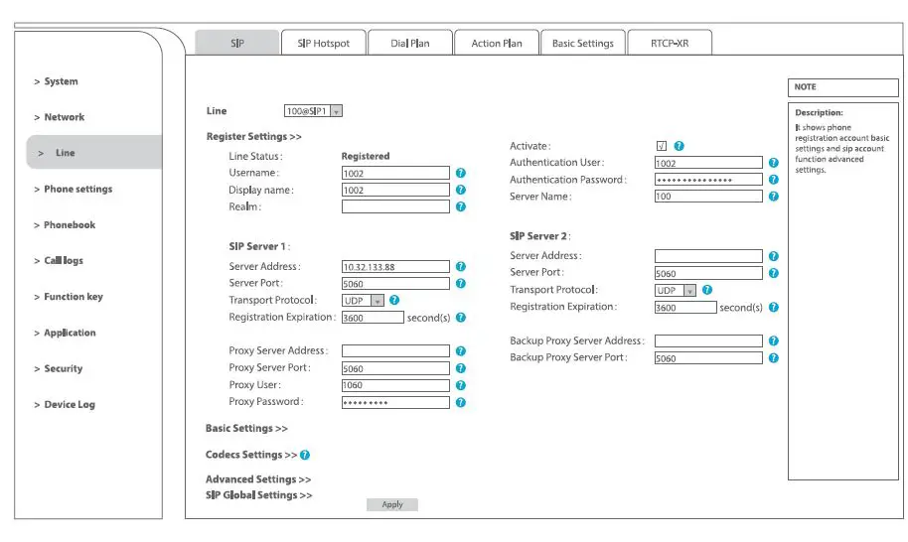This screenshot has height=542, width=908.
Task: Click the Username input field
Action: 395,173
